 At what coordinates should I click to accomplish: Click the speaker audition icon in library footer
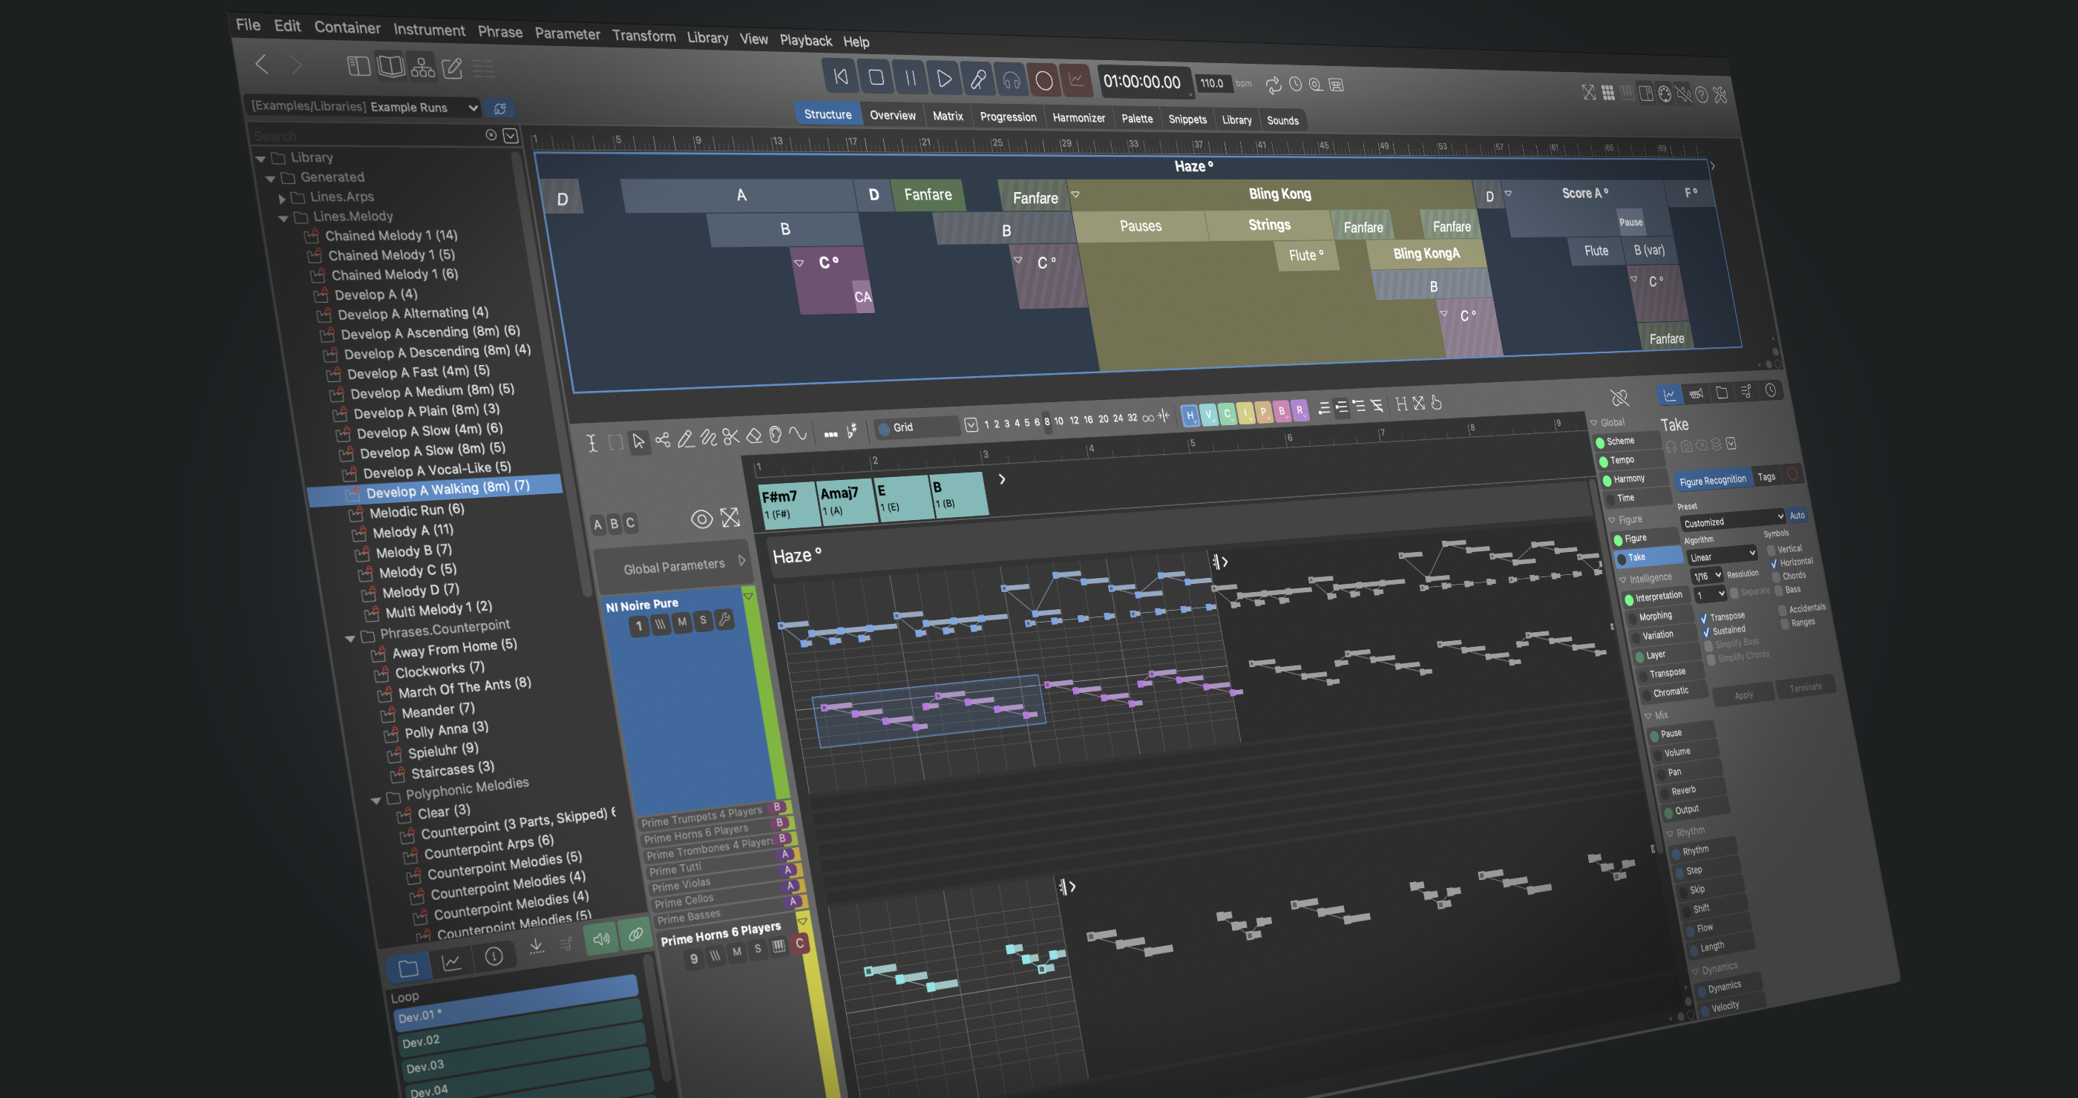click(x=601, y=939)
